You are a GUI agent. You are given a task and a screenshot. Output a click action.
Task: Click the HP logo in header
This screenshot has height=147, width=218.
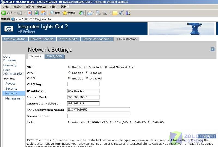click(9, 29)
